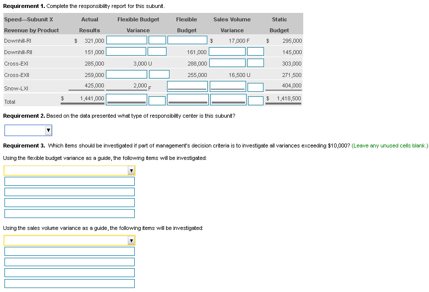Screen dimensions: 429x292
Task: Click the Snow-LXI flexible budget field
Action: pyautogui.click(x=187, y=85)
